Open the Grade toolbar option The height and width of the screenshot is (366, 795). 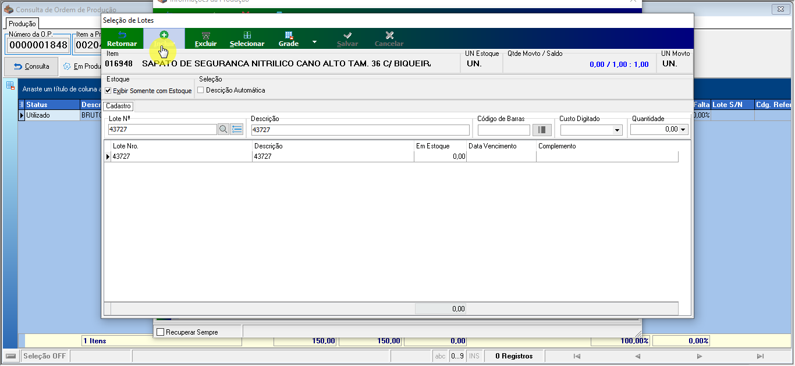pyautogui.click(x=289, y=39)
